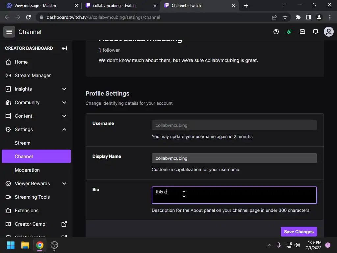Click the "1 follower" text

pos(109,50)
